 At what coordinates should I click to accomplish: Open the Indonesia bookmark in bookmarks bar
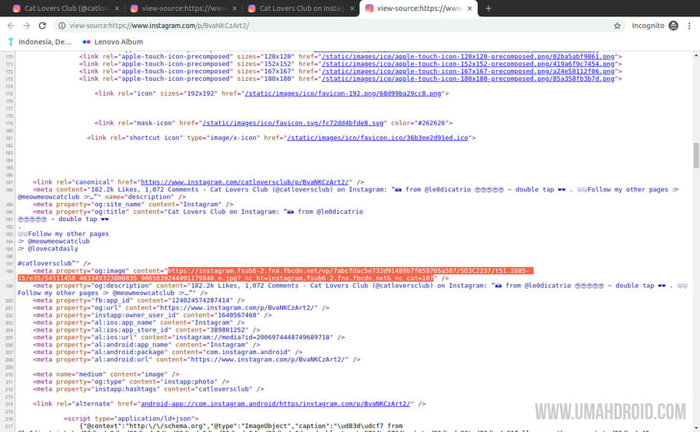click(40, 41)
